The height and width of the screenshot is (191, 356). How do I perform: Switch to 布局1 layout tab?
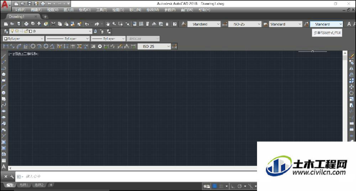tap(23, 185)
